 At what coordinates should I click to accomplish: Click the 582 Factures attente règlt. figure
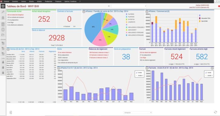coord(202,57)
